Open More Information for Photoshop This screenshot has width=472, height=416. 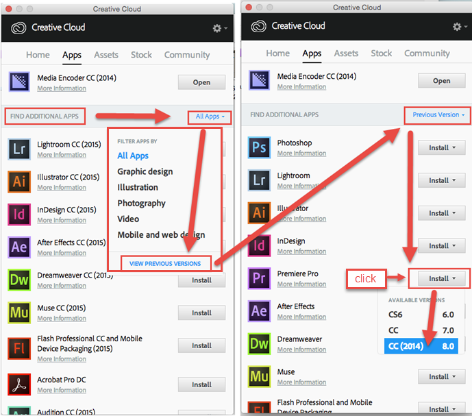[x=301, y=154]
